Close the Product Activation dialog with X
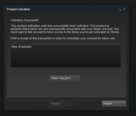136x116 pixels. 124,9
